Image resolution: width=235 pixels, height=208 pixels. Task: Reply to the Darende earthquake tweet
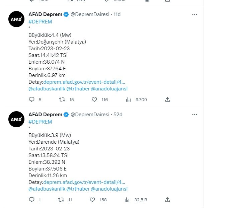pos(32,200)
